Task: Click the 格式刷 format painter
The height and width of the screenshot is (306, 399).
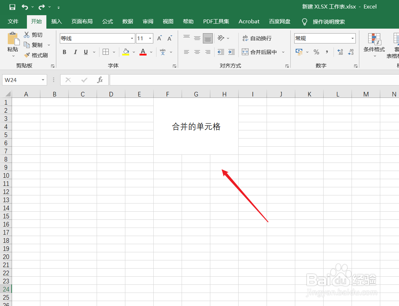Action: click(36, 55)
